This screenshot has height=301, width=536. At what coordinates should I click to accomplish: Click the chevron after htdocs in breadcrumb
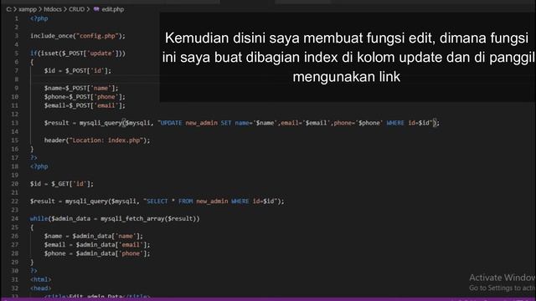pyautogui.click(x=65, y=9)
